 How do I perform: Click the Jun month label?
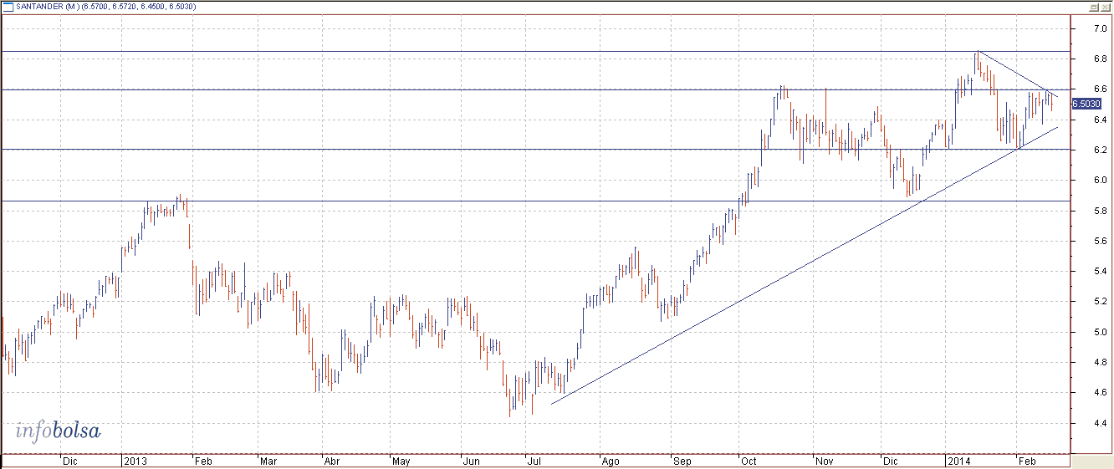(470, 461)
